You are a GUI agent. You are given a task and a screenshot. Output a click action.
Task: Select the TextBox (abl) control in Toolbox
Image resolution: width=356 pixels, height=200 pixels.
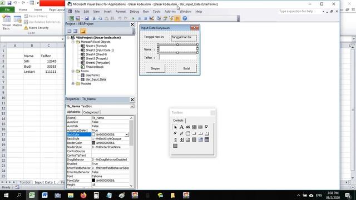[x=188, y=127]
